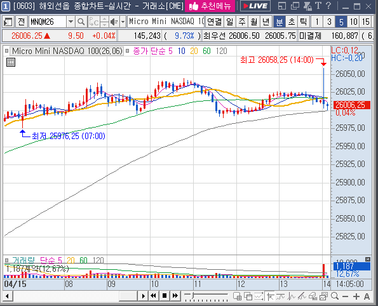The width and height of the screenshot is (378, 306).
Task: Click the symbol up-down stepper
Action: point(104,22)
